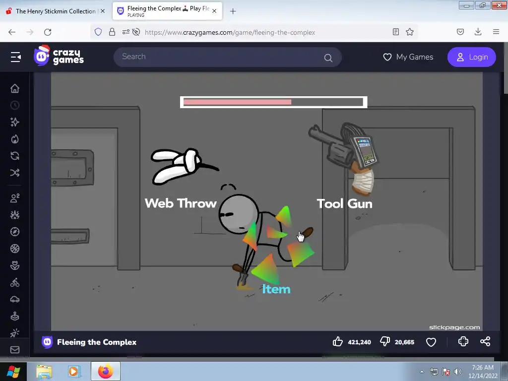
Task: Open the network icon in system tray
Action: pyautogui.click(x=434, y=372)
